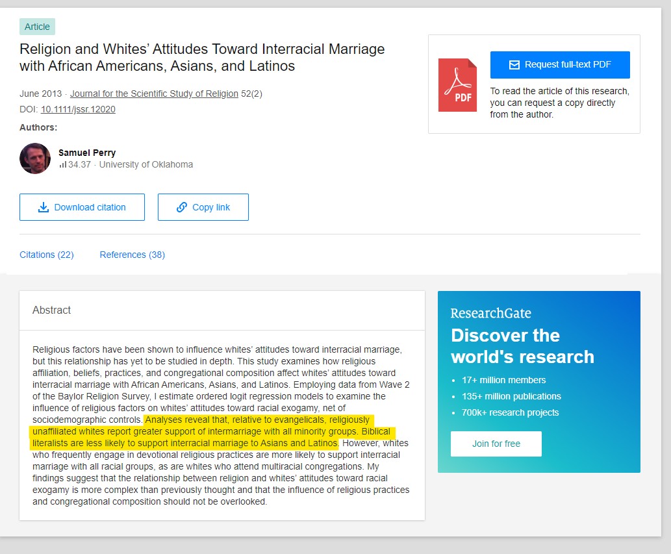Click the Abstract section heading
This screenshot has height=554, width=671.
point(51,310)
